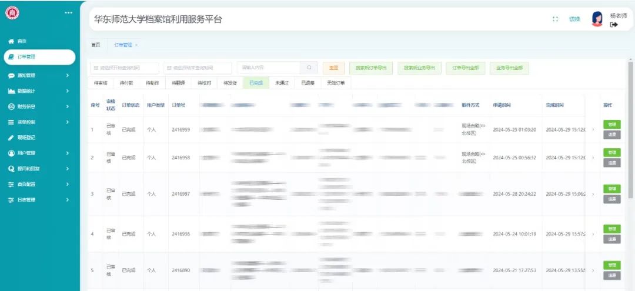Click the orange 重置 reset button
This screenshot has height=291, width=635.
click(x=333, y=68)
